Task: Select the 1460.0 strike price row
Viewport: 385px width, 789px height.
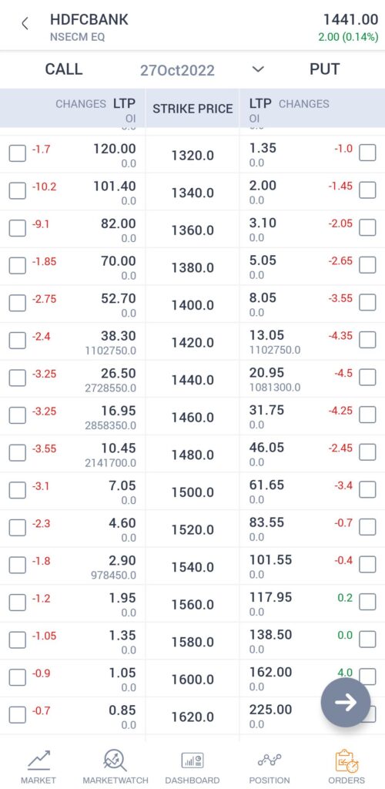Action: point(192,418)
